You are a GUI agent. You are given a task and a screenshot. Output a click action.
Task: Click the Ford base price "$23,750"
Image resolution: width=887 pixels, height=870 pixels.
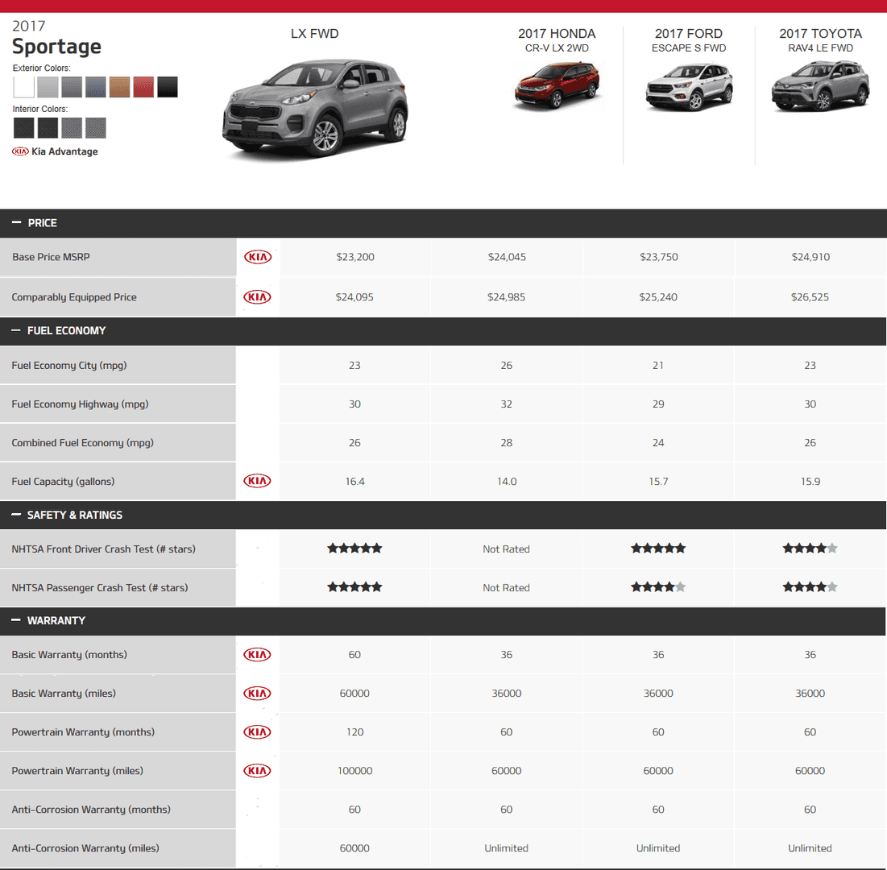[658, 257]
